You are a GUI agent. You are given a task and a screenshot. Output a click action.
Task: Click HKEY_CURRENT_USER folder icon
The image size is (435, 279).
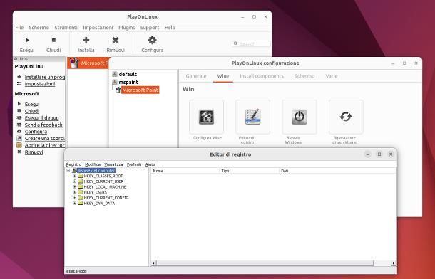(81, 181)
